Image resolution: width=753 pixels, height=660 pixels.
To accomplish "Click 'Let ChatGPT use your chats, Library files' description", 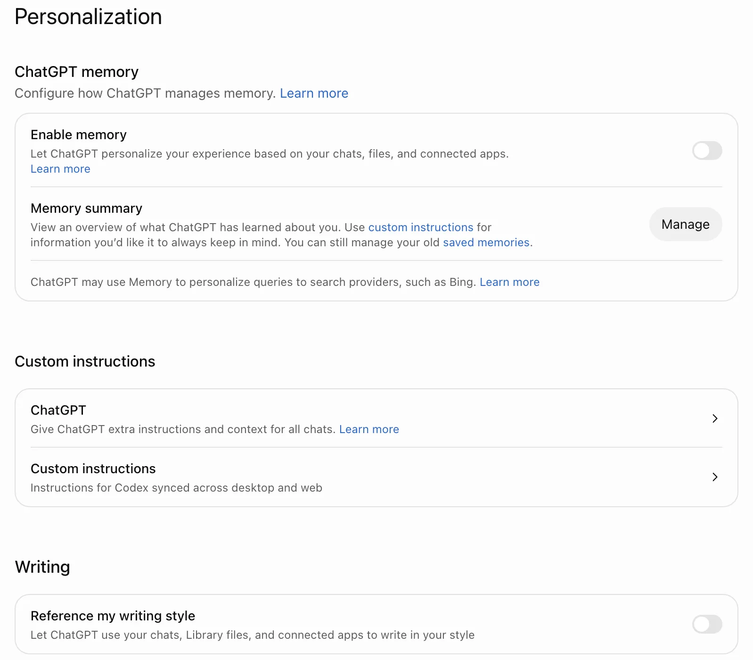I will pos(253,635).
